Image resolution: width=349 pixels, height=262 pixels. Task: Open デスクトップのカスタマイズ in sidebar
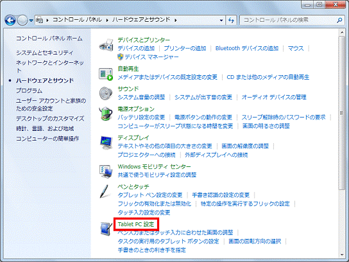click(x=50, y=118)
